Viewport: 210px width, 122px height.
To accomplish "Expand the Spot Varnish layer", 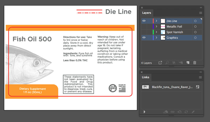I will tap(156, 32).
